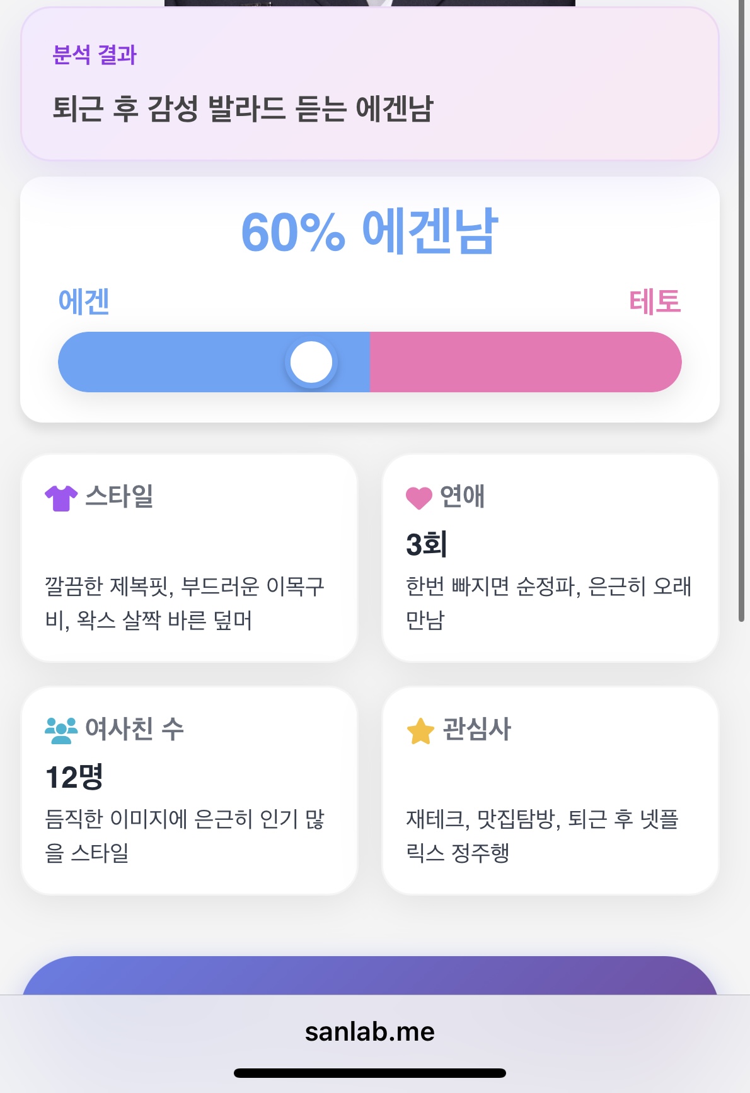Tap the sanlab.me address bar
This screenshot has width=750, height=1093.
coord(370,1032)
